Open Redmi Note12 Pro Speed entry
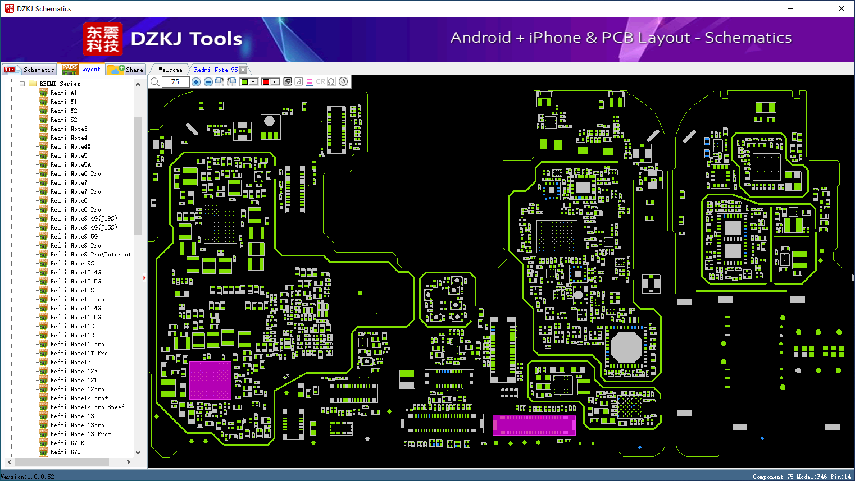This screenshot has height=481, width=855. tap(87, 407)
